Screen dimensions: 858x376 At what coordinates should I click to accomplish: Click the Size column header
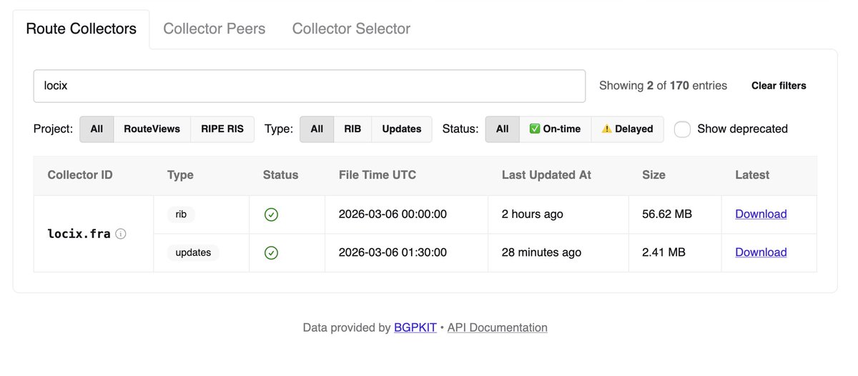(x=654, y=175)
